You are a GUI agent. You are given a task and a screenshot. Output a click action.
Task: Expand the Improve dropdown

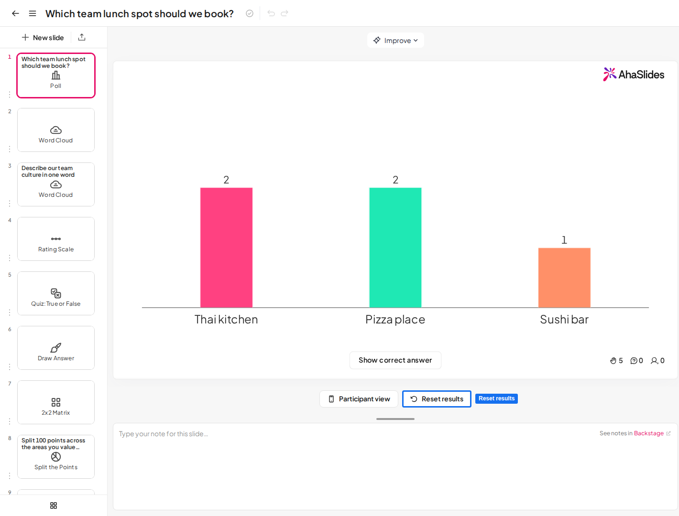[395, 40]
